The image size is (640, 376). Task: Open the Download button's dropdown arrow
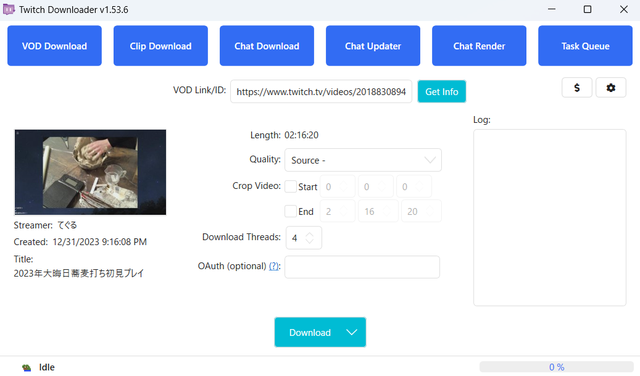(x=352, y=332)
